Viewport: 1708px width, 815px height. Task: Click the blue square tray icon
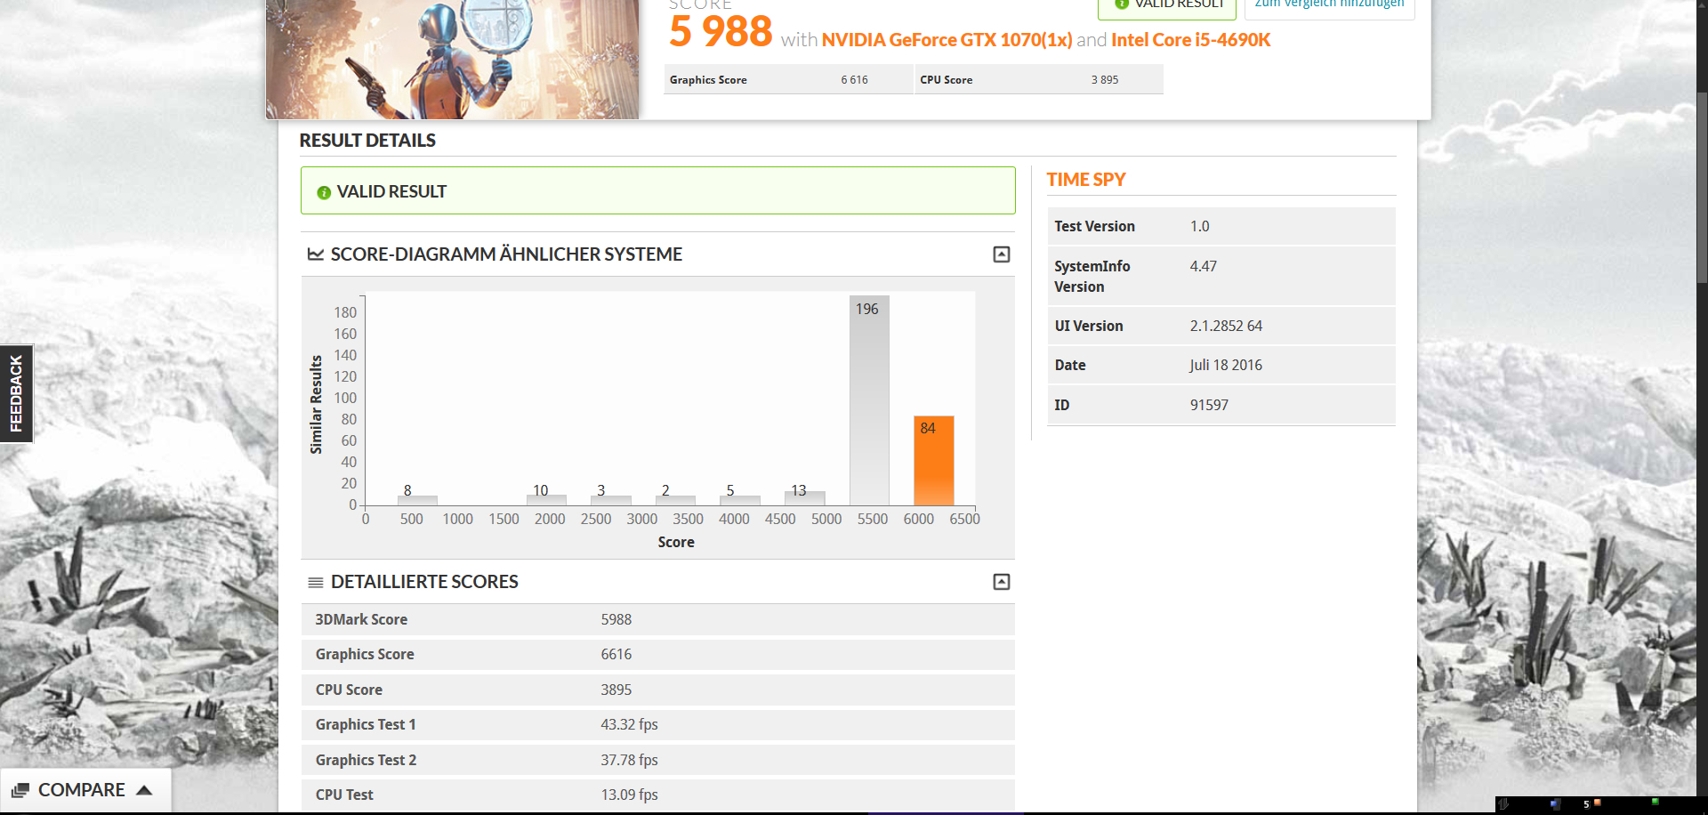(x=1555, y=804)
